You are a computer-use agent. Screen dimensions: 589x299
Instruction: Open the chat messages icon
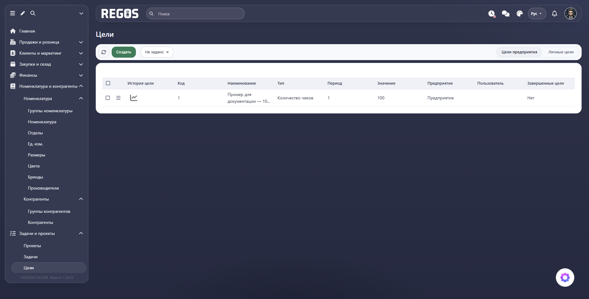coord(506,13)
